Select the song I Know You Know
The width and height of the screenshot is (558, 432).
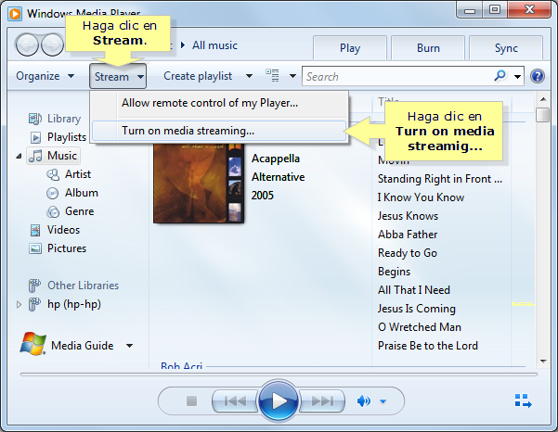pos(421,197)
